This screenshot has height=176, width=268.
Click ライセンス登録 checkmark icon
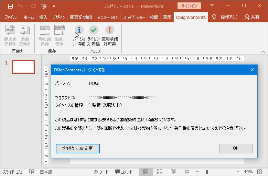pyautogui.click(x=93, y=35)
